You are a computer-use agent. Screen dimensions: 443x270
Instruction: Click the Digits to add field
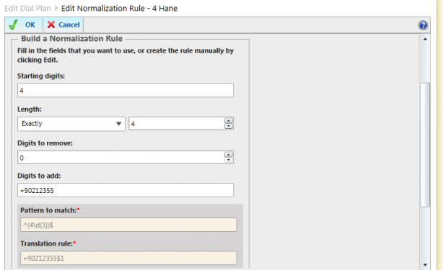[126, 190]
